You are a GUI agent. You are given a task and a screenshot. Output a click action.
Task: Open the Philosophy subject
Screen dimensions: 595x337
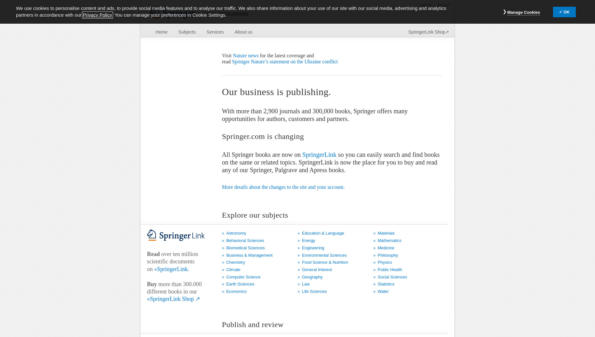387,255
